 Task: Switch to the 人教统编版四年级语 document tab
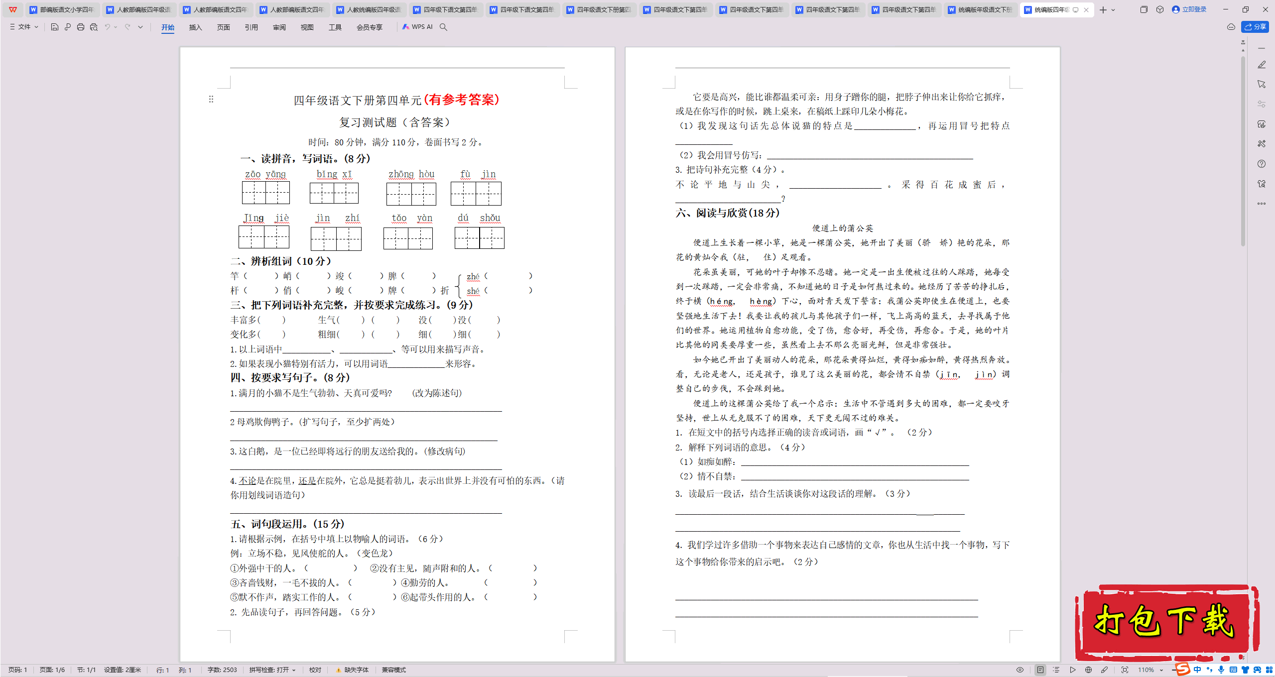click(x=369, y=9)
